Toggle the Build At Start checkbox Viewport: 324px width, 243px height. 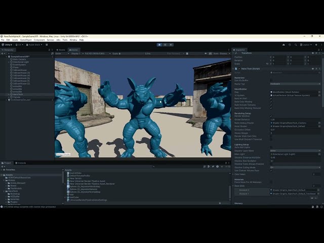pyautogui.click(x=271, y=99)
